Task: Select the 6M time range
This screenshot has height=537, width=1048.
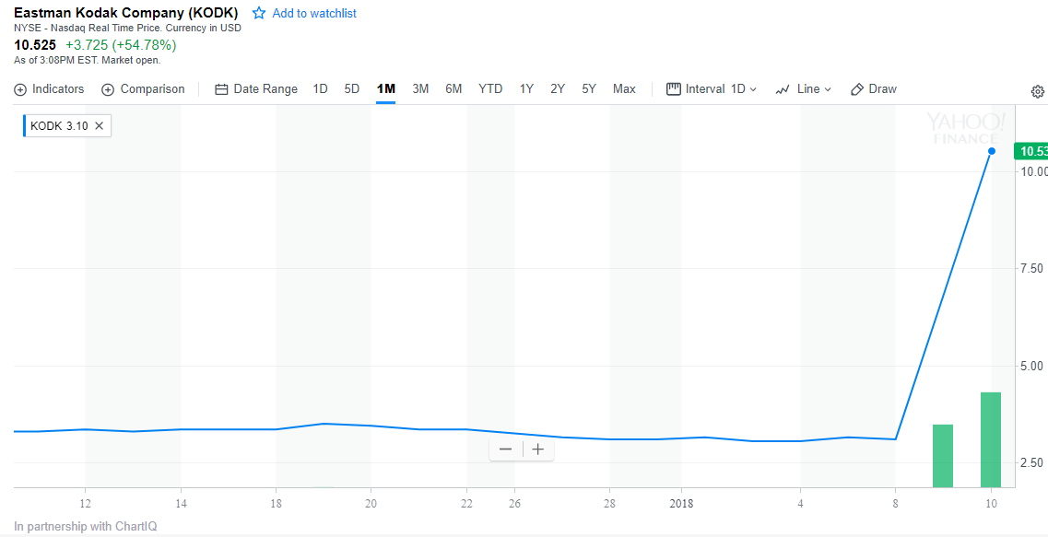Action: 453,88
